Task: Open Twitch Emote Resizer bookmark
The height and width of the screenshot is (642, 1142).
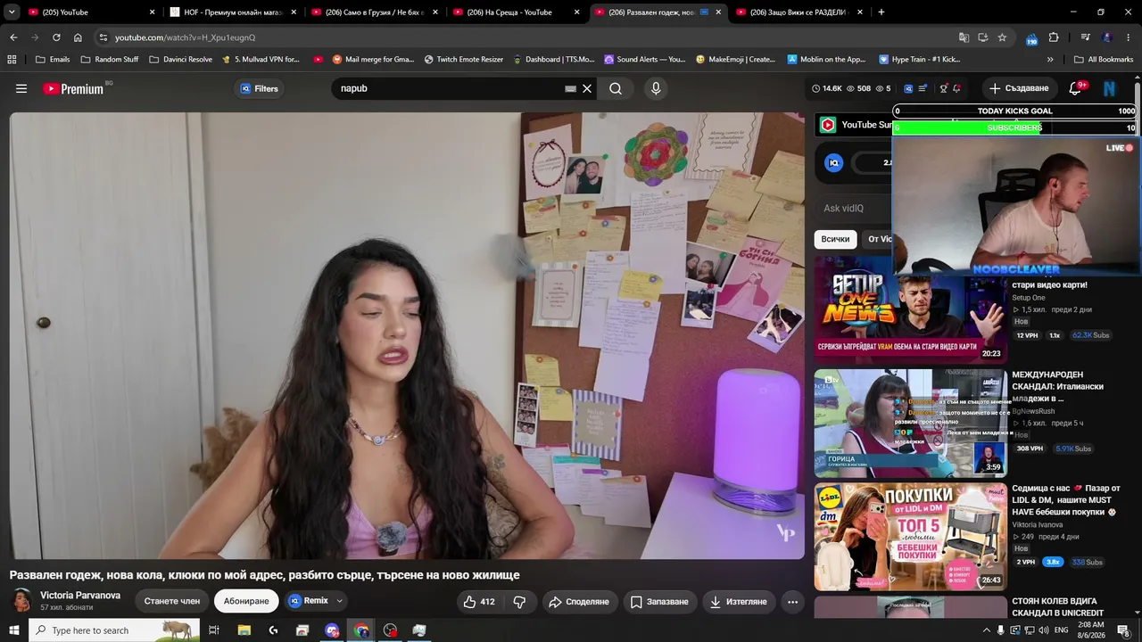Action: pyautogui.click(x=464, y=60)
